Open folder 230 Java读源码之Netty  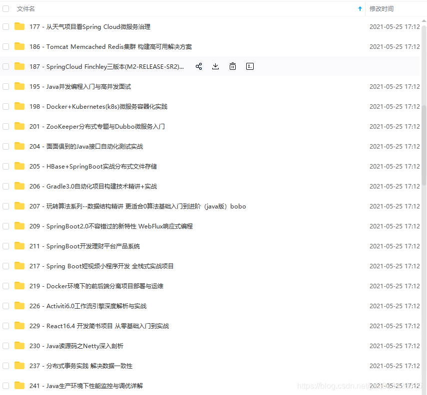click(77, 346)
